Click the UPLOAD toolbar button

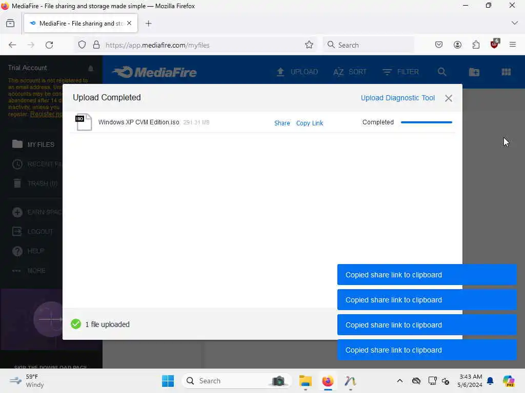click(x=297, y=72)
